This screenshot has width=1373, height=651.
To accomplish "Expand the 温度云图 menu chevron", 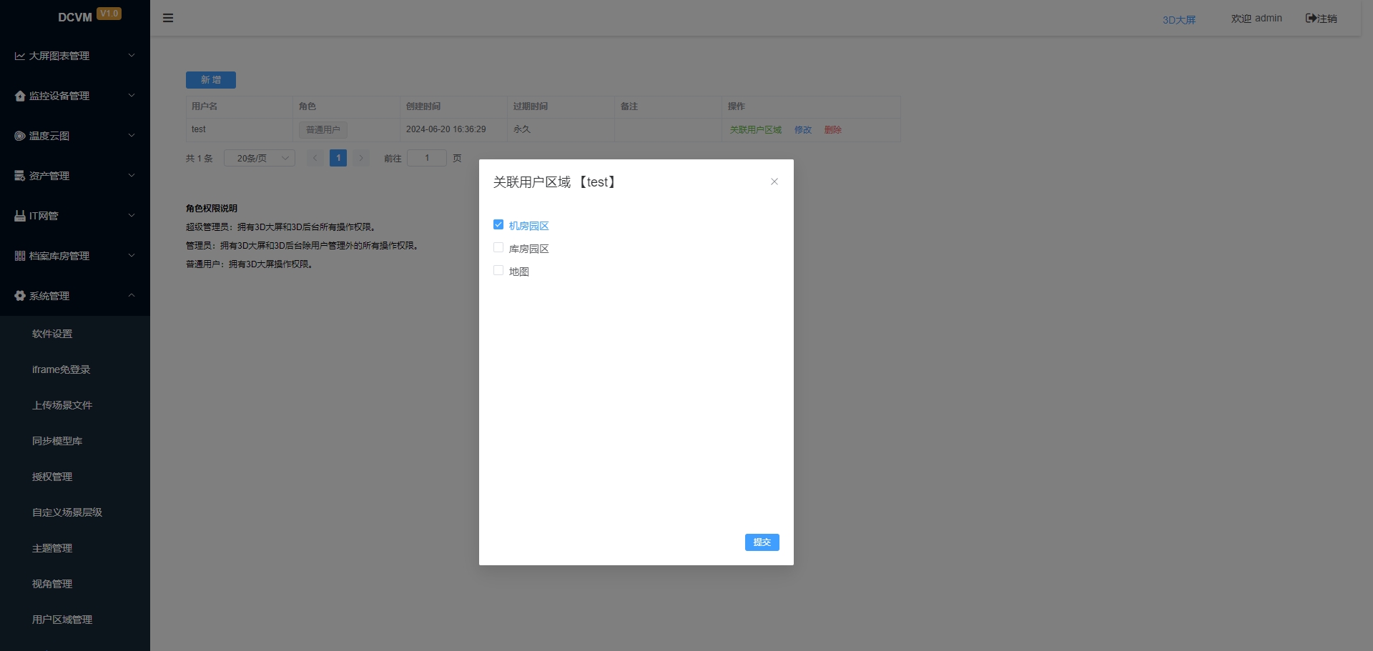I will 132,135.
